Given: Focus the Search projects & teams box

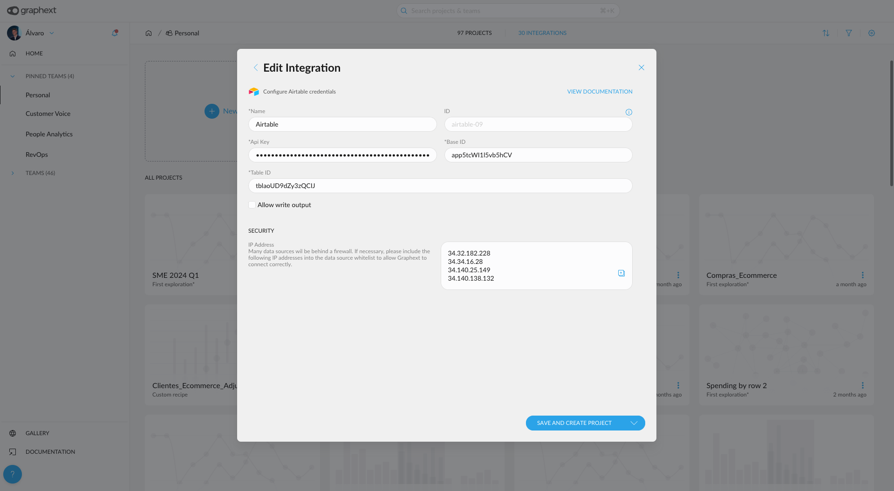Looking at the screenshot, I should tap(508, 11).
